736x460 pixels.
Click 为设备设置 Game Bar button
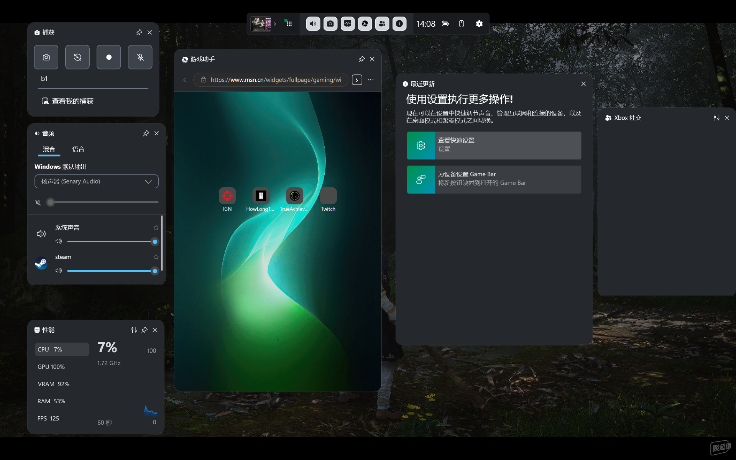(x=494, y=179)
